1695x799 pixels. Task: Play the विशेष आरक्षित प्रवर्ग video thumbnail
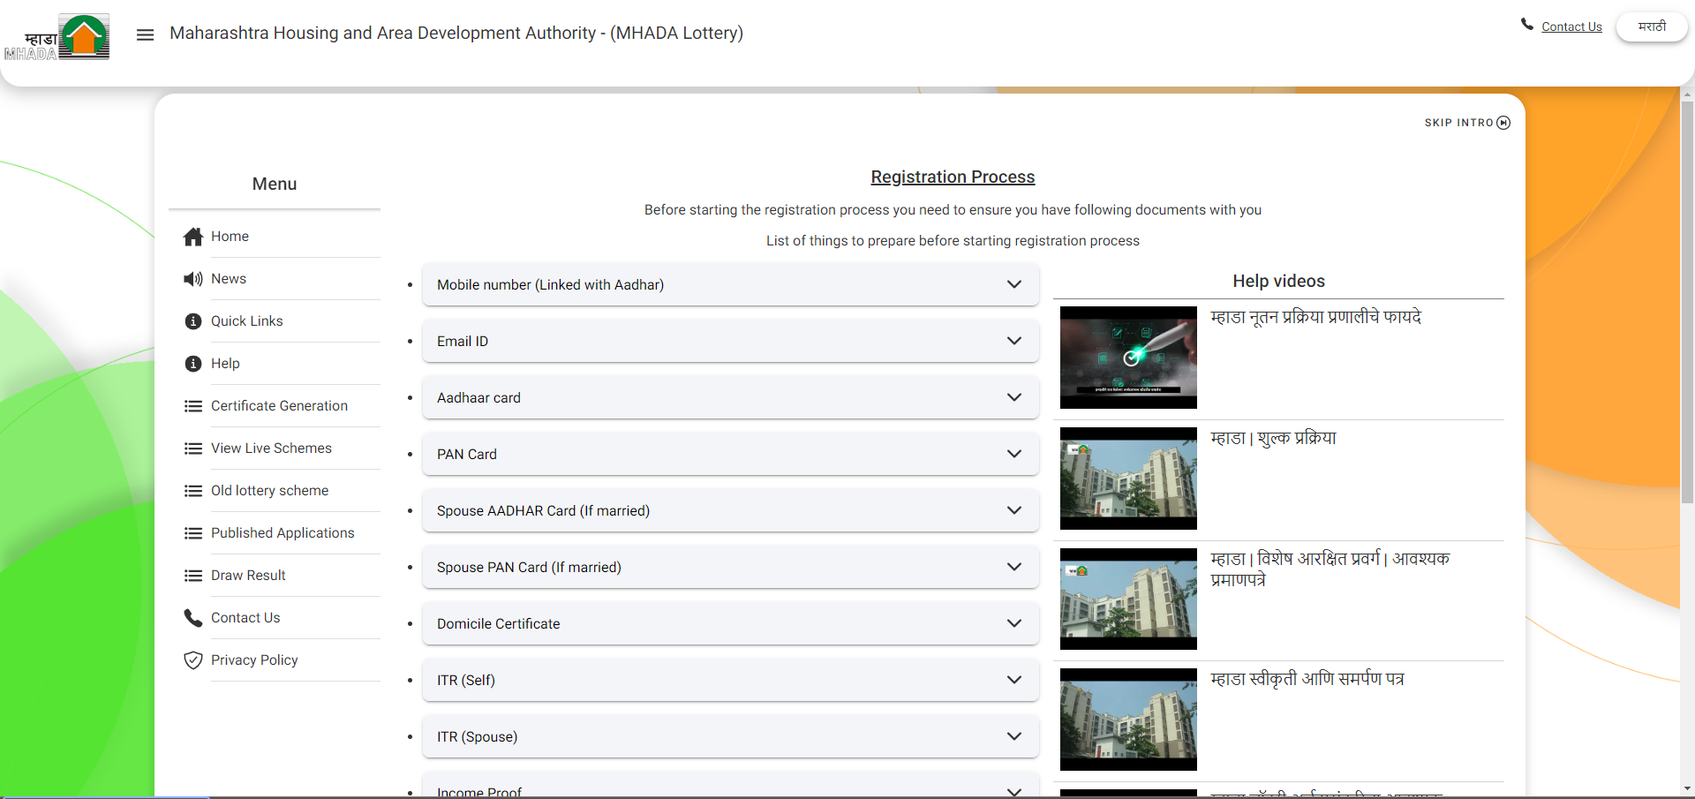pos(1128,599)
